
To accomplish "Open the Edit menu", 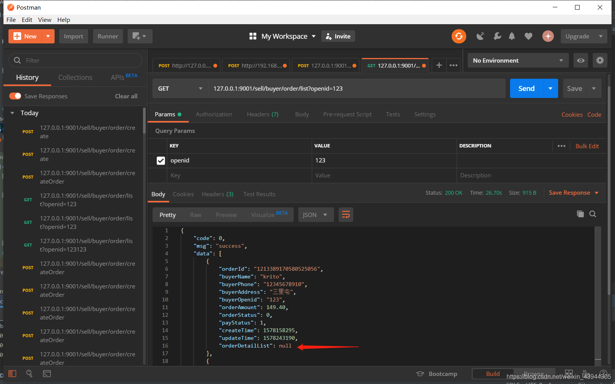I will point(27,20).
